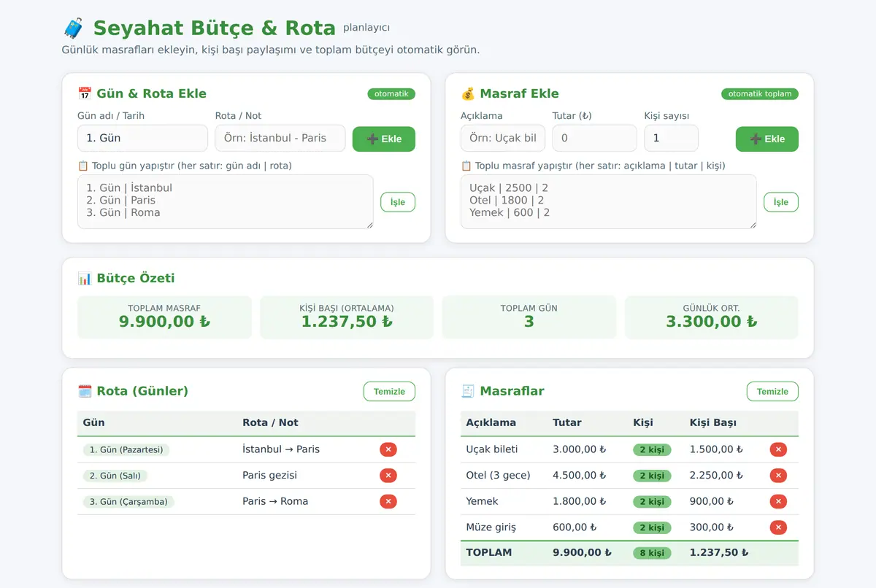Focus the Kişi sayısı field
The height and width of the screenshot is (588, 876).
tap(672, 138)
